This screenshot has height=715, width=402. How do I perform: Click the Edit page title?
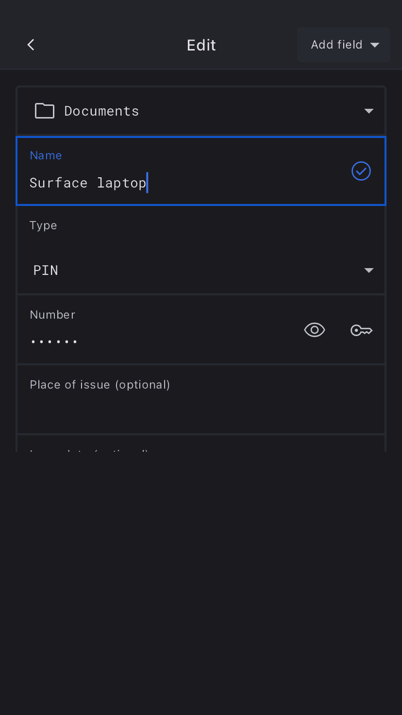[x=201, y=45]
